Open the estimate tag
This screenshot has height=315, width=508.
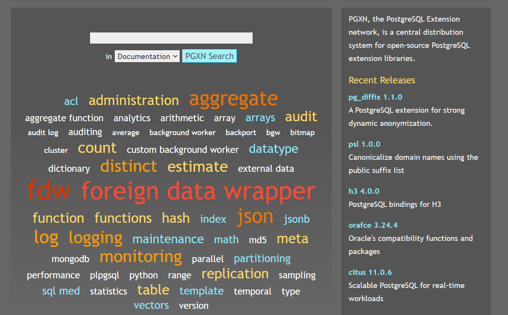[x=197, y=167]
